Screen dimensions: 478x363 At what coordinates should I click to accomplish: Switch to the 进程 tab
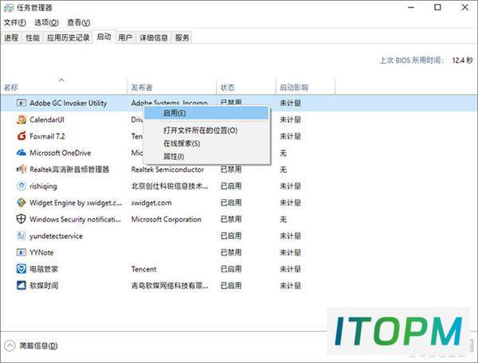(11, 37)
